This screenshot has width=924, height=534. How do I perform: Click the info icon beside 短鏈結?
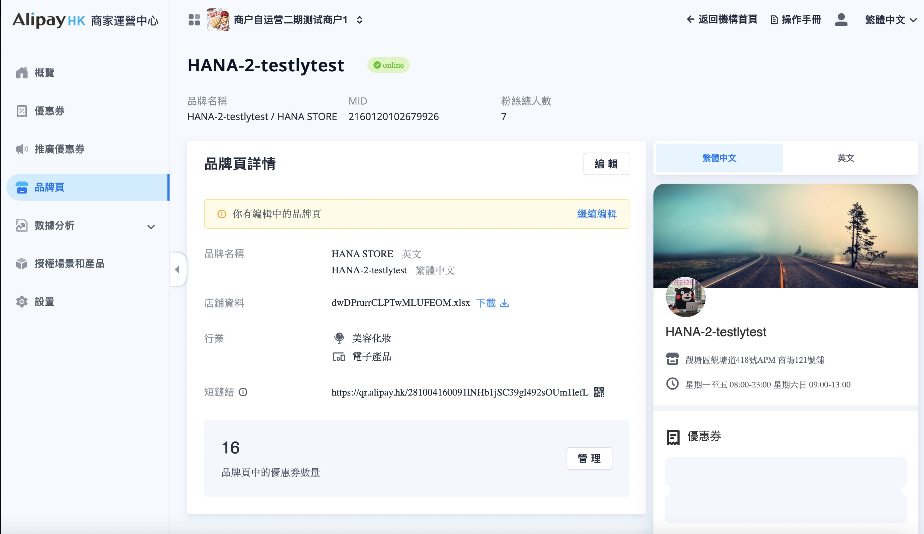[243, 392]
